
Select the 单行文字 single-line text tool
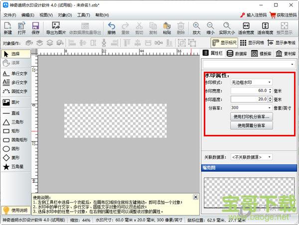click(15, 74)
